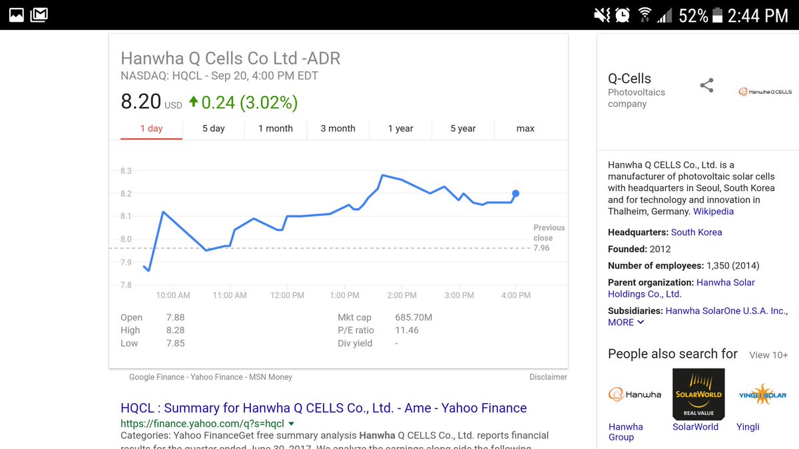Select the 1 day chart tab

click(x=151, y=129)
